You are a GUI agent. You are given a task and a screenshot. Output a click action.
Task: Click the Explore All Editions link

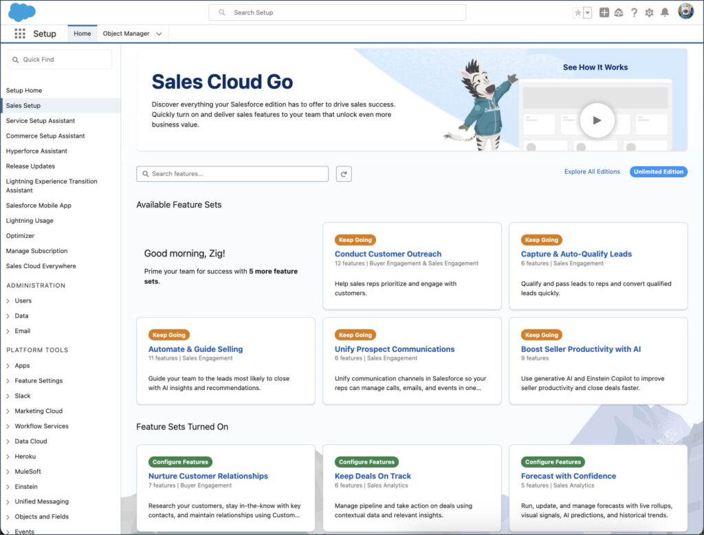coord(592,172)
